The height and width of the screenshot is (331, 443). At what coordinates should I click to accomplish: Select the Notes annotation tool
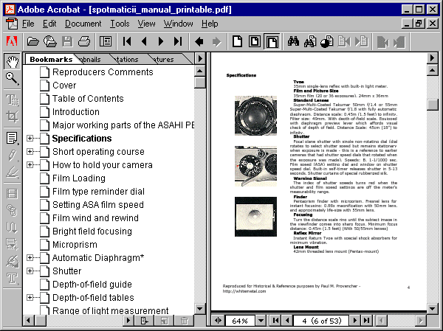(12, 139)
